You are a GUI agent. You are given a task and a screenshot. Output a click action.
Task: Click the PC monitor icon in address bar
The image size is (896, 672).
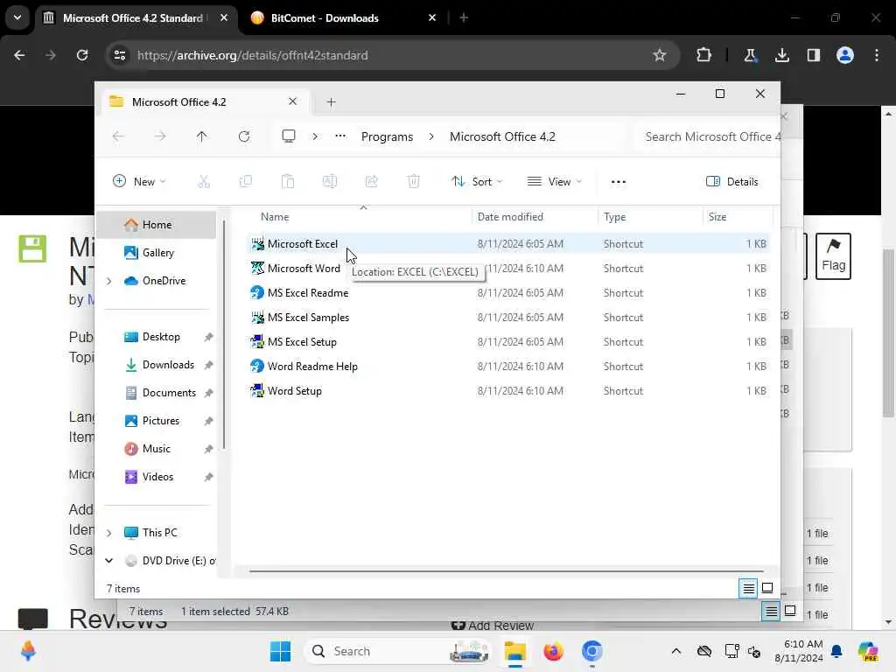tap(289, 136)
